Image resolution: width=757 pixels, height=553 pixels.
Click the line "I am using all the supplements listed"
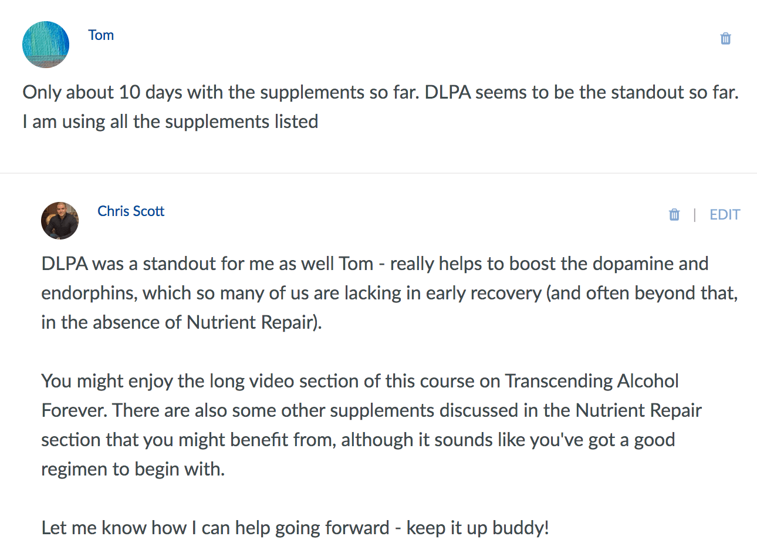coord(170,122)
